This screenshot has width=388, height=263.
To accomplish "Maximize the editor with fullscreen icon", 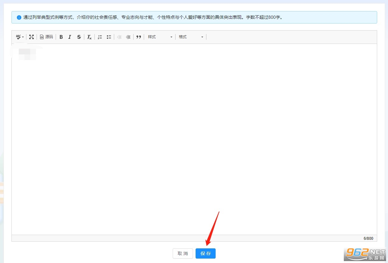I will click(31, 37).
